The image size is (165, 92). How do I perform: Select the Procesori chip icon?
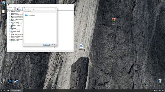coord(11,27)
